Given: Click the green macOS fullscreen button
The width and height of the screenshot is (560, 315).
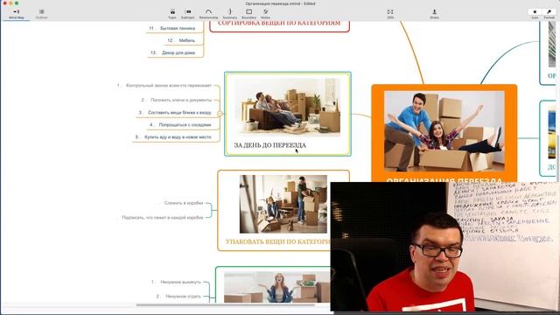Looking at the screenshot, I should pyautogui.click(x=17, y=3).
